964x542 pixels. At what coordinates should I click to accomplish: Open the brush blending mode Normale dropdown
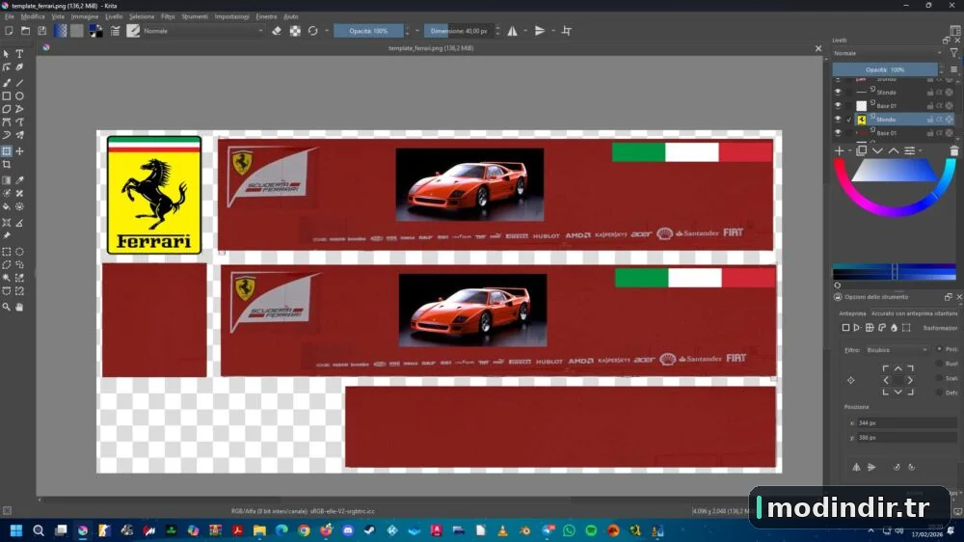202,31
